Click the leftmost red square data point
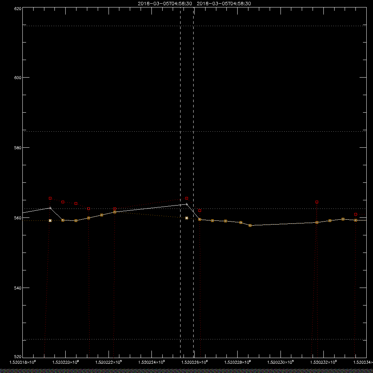This screenshot has width=373, height=373. point(50,198)
